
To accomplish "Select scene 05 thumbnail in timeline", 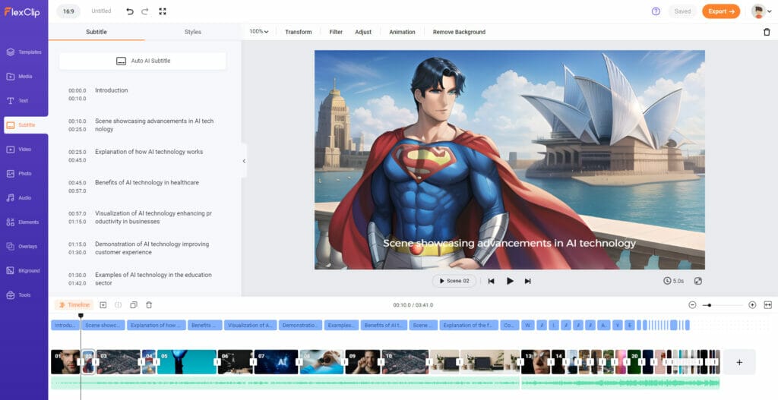I will 187,362.
